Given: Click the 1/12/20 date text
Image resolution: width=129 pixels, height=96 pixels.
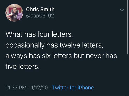Looking at the screenshot, I should [x=39, y=88].
